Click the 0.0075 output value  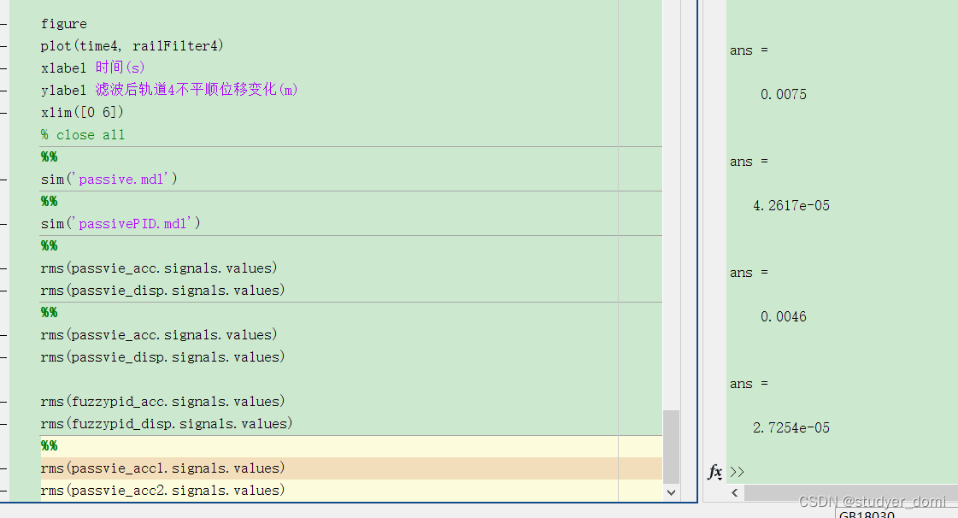784,94
